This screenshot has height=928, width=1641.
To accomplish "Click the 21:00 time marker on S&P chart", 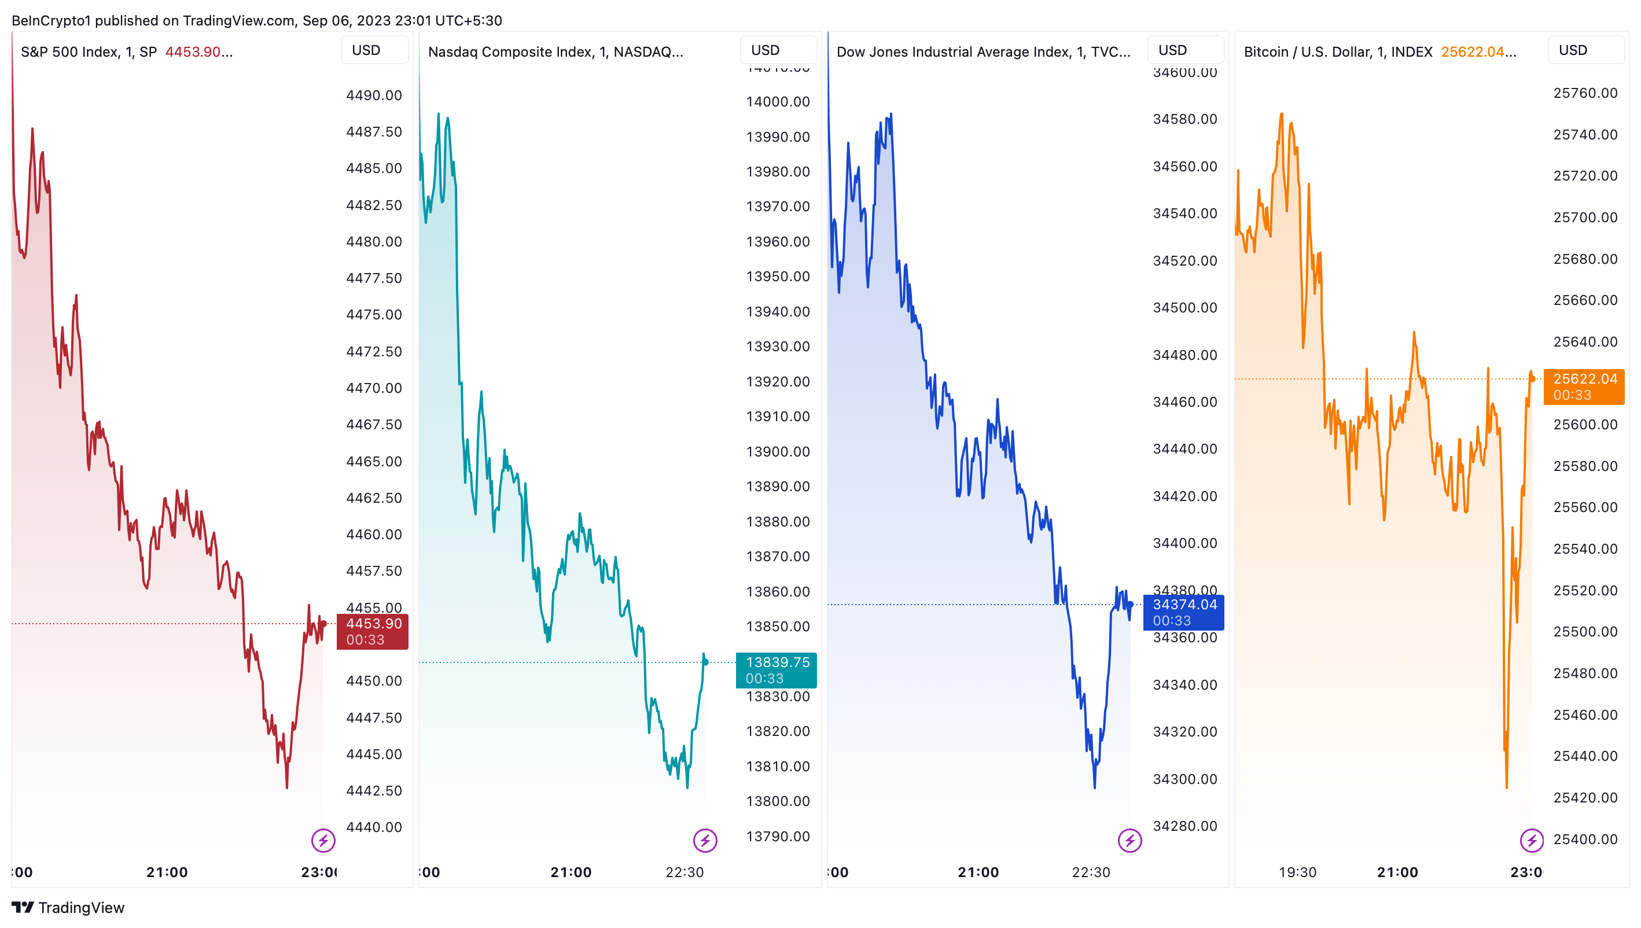I will click(x=167, y=872).
